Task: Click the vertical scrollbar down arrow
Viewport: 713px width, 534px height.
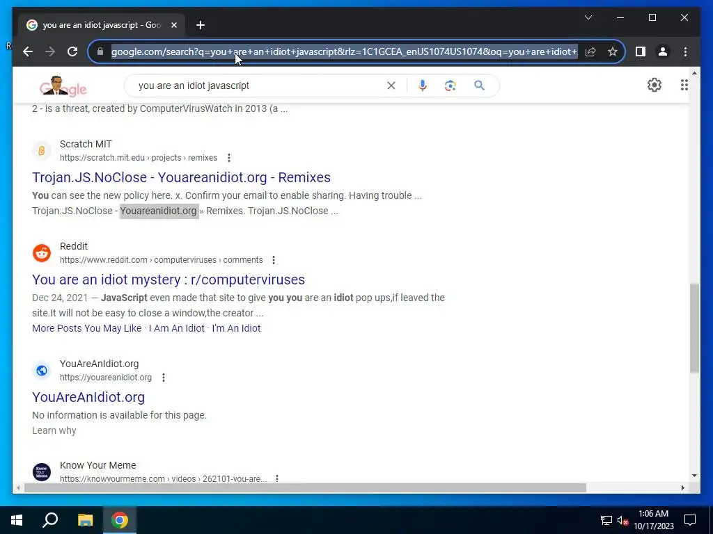Action: pos(694,476)
